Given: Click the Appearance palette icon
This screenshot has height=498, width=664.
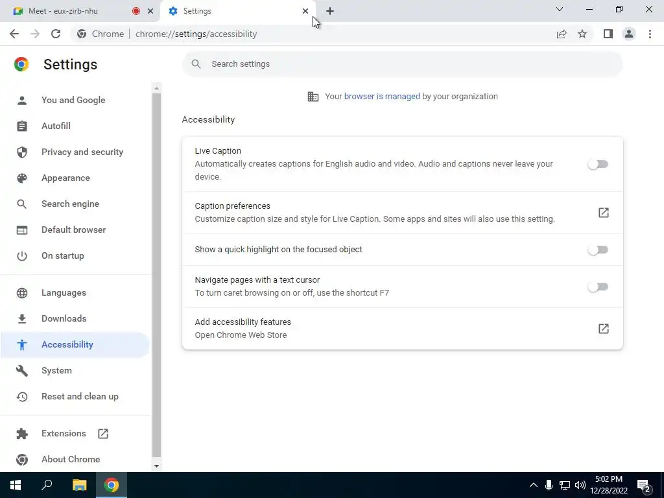Looking at the screenshot, I should [x=22, y=178].
